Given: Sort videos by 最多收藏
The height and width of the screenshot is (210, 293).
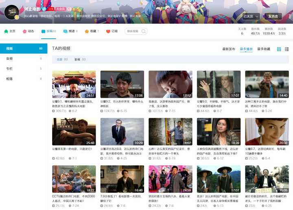Looking at the screenshot, I should (x=264, y=49).
